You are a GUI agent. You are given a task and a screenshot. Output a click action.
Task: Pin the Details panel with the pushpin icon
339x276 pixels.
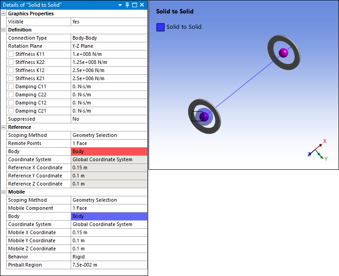127,5
